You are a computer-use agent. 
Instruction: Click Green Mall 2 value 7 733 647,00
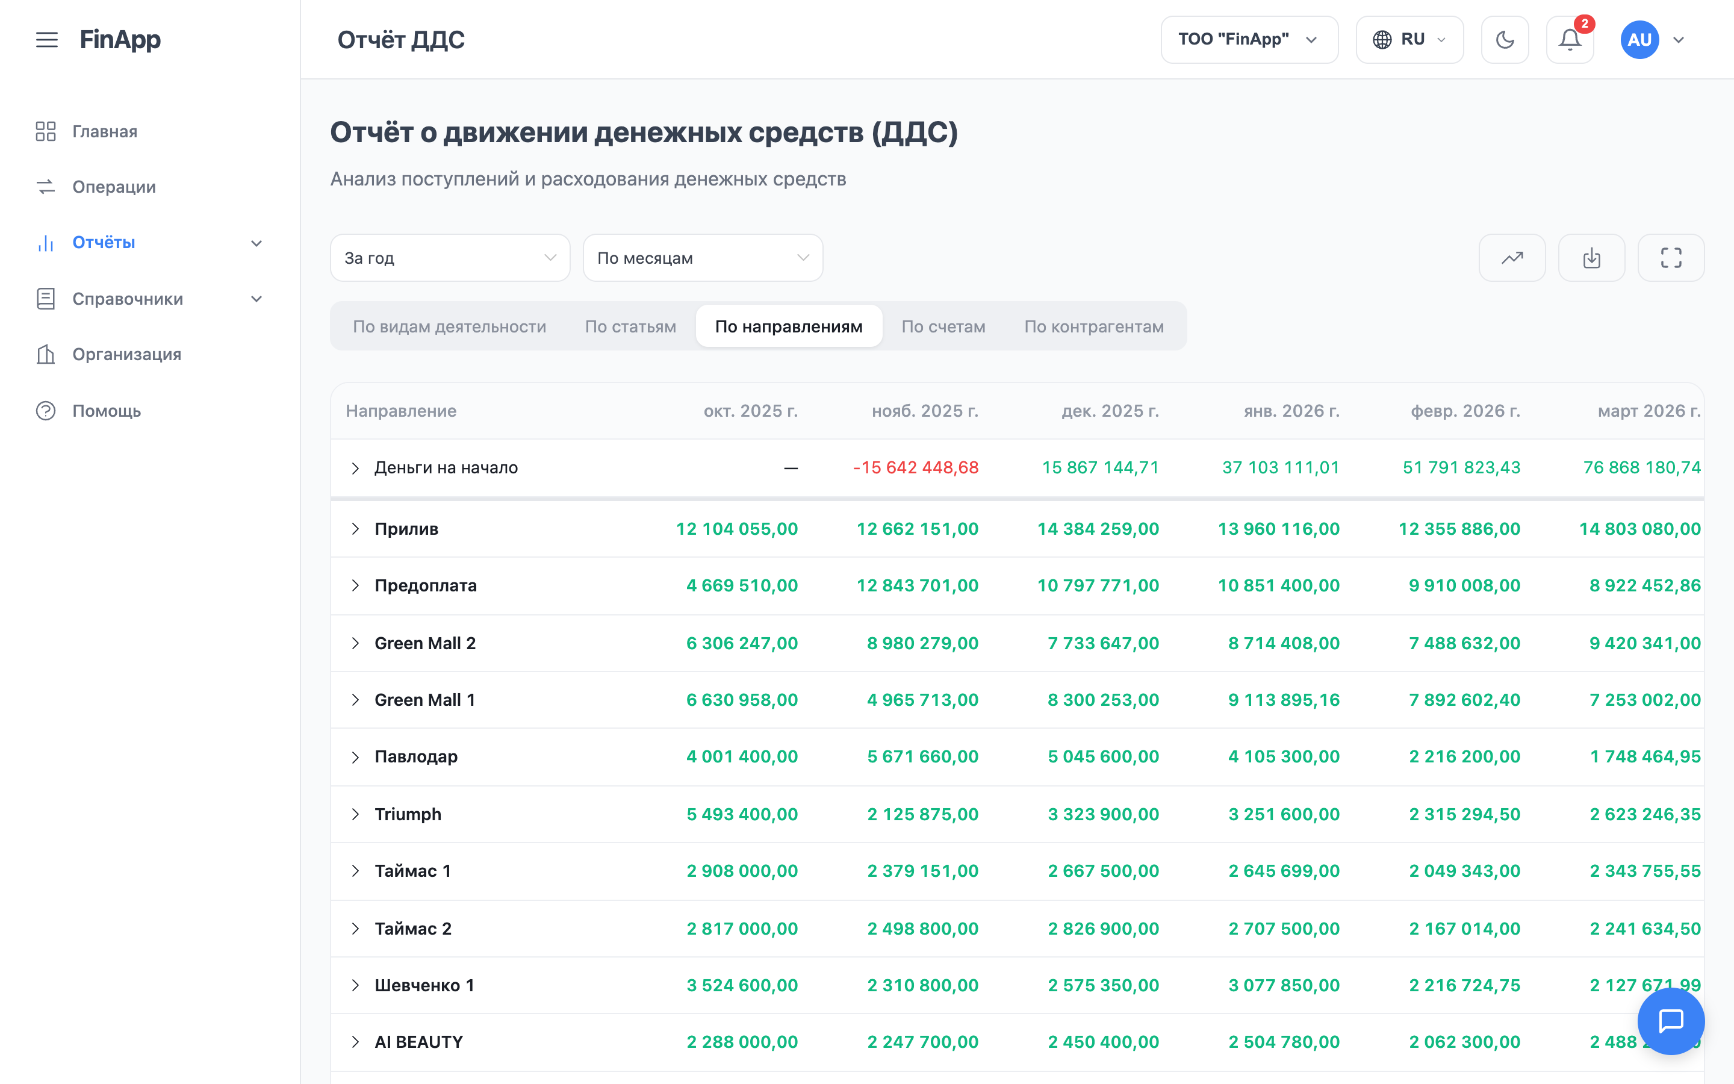click(1103, 643)
